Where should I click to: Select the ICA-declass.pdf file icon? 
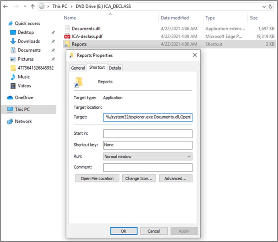tap(67, 36)
